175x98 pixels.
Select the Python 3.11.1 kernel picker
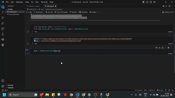[168, 12]
